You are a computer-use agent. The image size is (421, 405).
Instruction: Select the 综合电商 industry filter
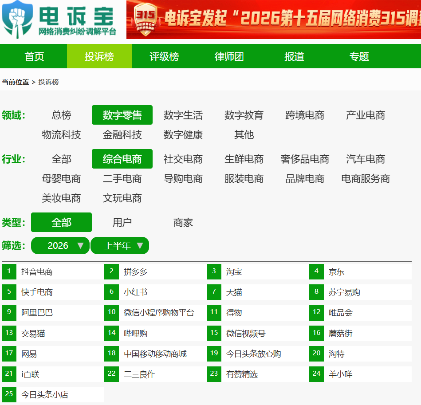coord(122,159)
